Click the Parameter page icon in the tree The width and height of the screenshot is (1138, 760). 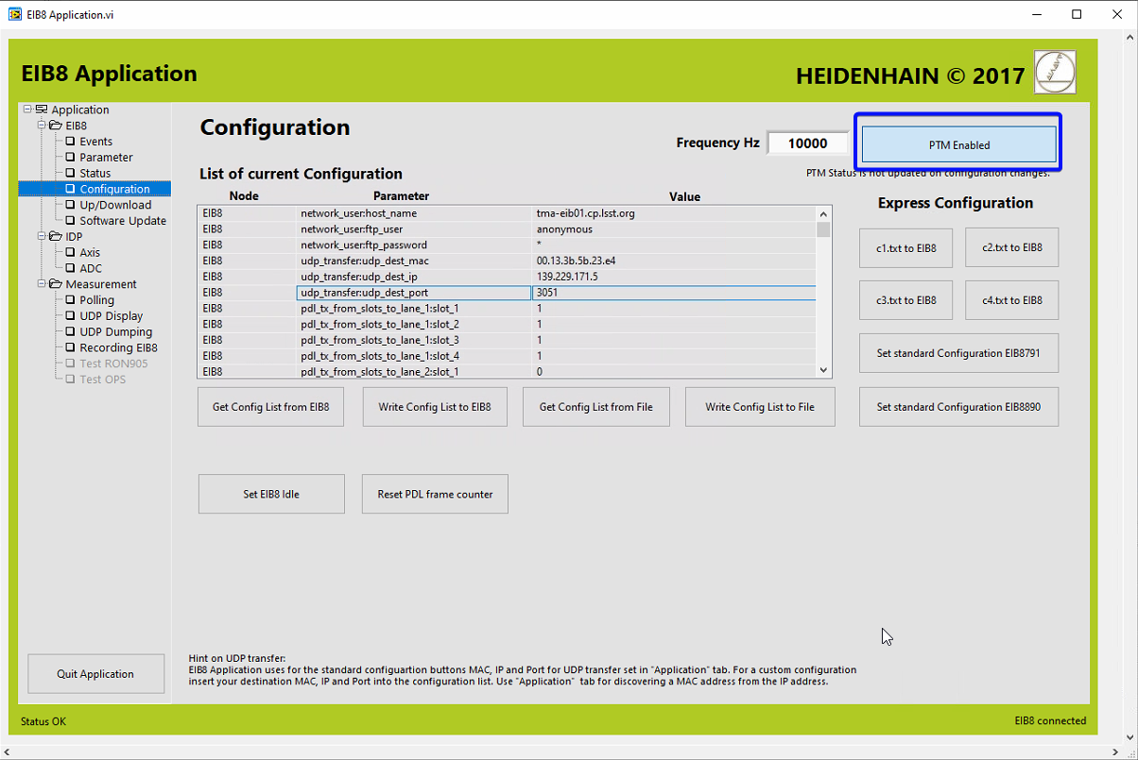[x=70, y=158]
